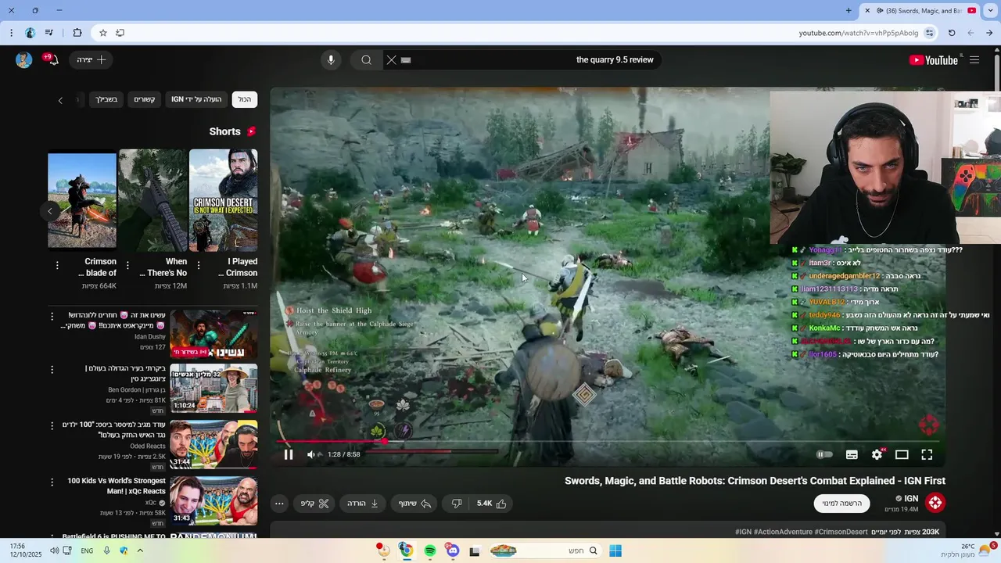1001x563 pixels.
Task: Open Discord from the Windows taskbar
Action: click(453, 550)
